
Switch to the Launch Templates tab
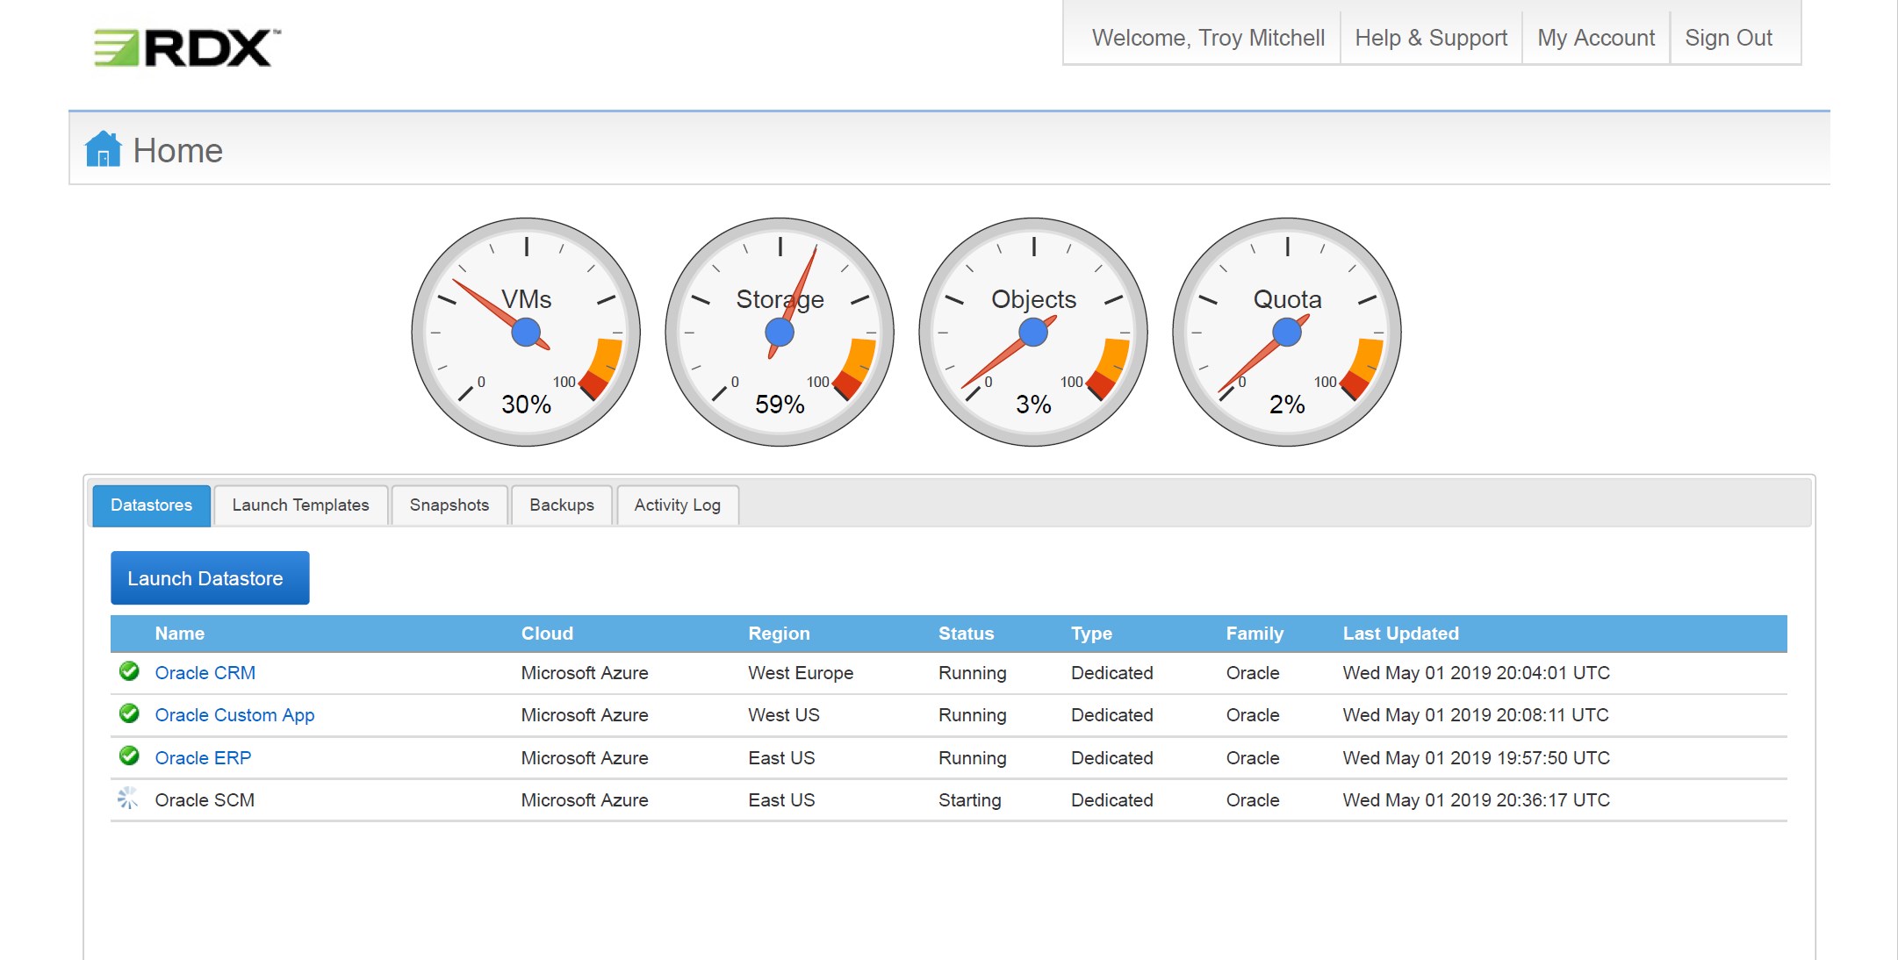click(300, 505)
